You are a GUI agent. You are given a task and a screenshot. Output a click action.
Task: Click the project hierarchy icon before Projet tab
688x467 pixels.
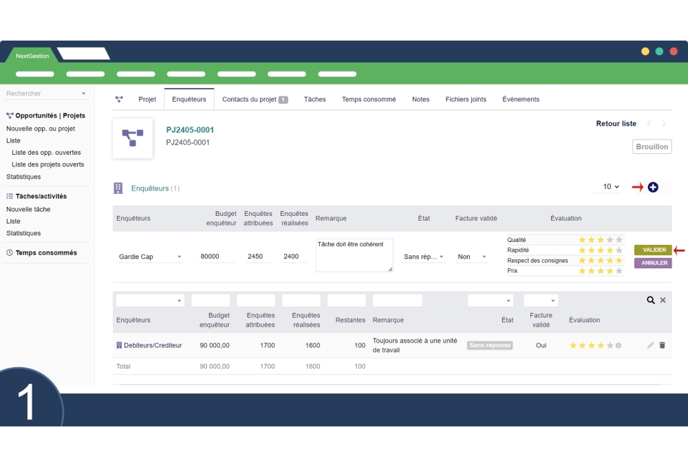click(x=119, y=99)
